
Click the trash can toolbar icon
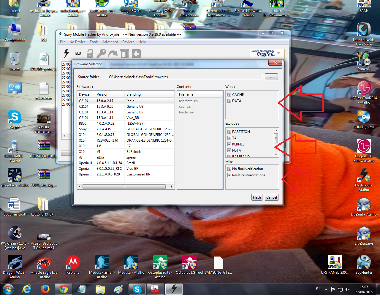pos(125,53)
